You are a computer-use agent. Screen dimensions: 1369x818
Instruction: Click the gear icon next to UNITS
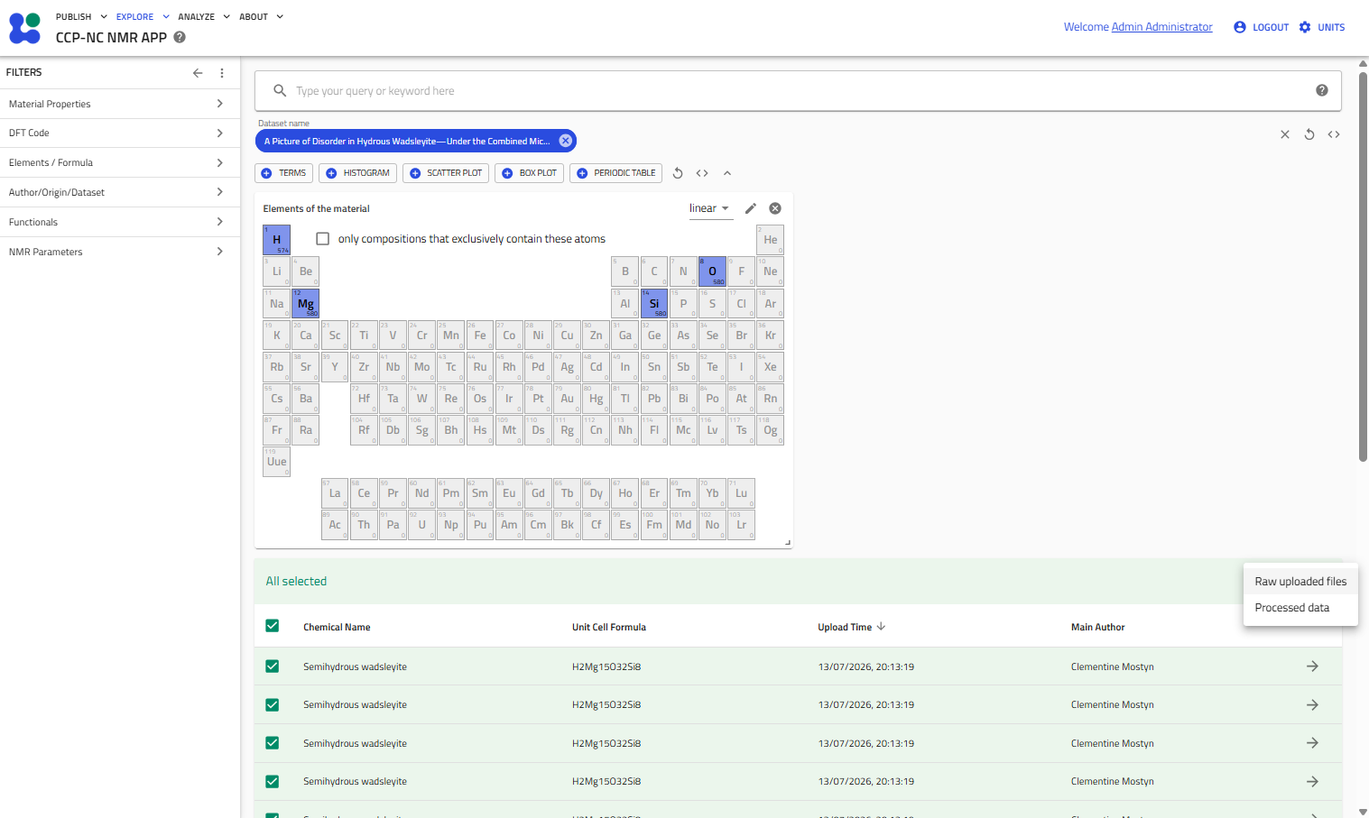[x=1305, y=27]
